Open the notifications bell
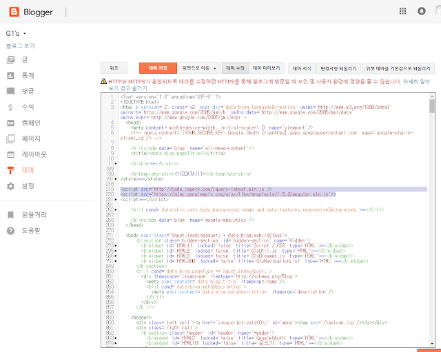 421,11
